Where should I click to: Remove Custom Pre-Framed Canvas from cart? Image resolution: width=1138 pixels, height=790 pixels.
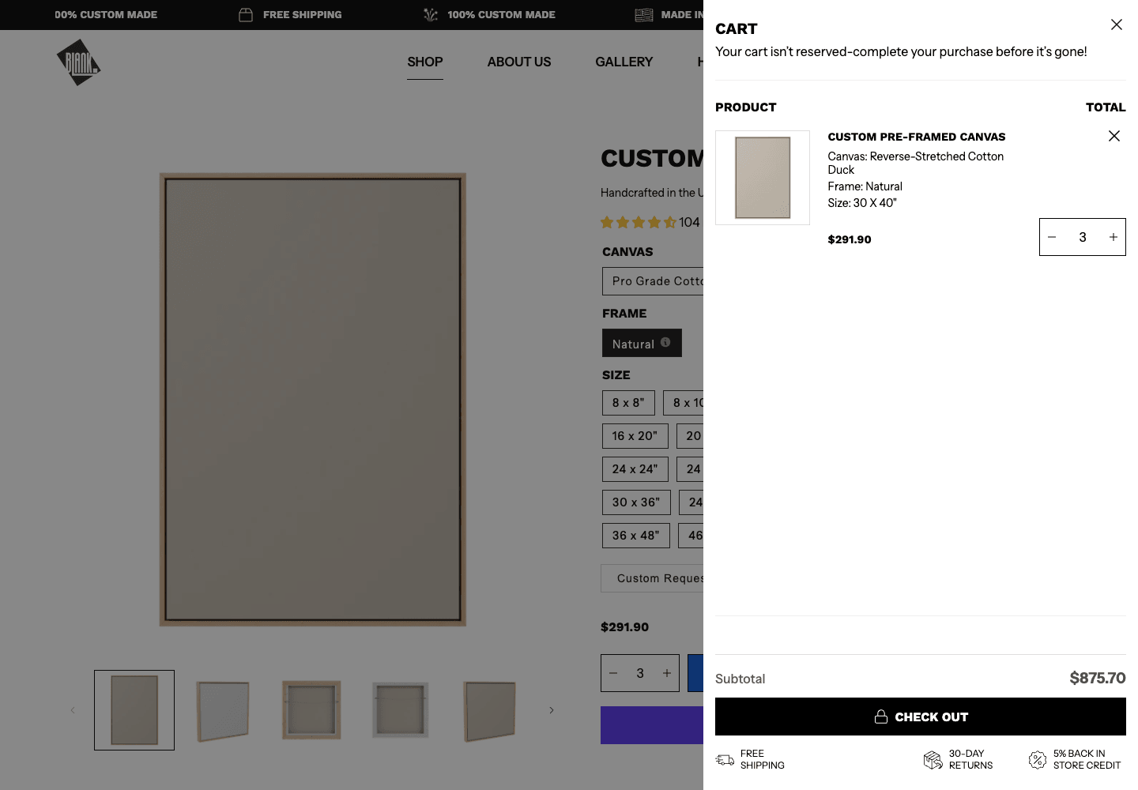pyautogui.click(x=1114, y=136)
